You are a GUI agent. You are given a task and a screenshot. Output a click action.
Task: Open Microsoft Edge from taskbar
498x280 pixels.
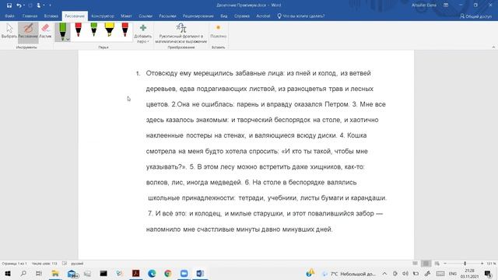click(152, 273)
